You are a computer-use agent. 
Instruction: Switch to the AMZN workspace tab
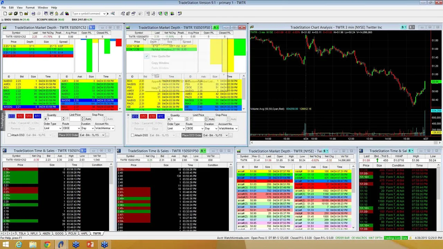(46, 233)
